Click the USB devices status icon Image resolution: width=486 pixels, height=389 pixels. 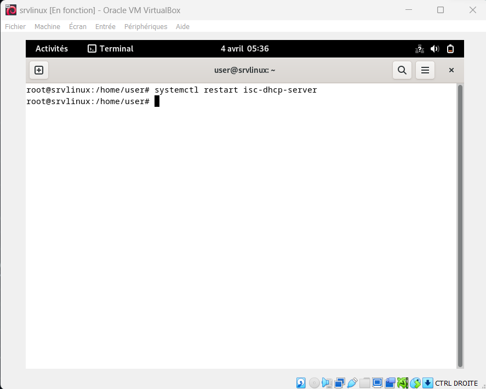click(352, 383)
